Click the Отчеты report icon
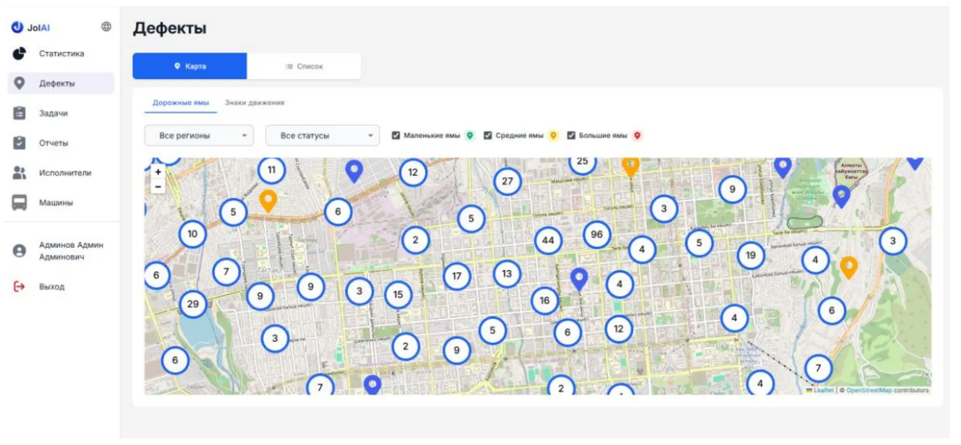961x445 pixels. point(19,143)
